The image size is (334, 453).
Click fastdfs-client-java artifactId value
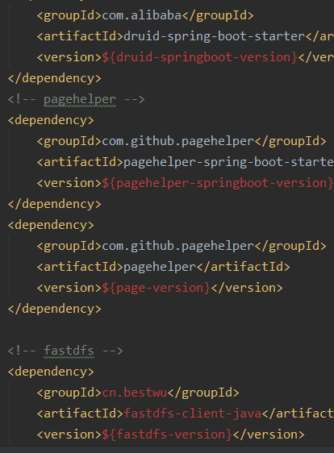192,414
